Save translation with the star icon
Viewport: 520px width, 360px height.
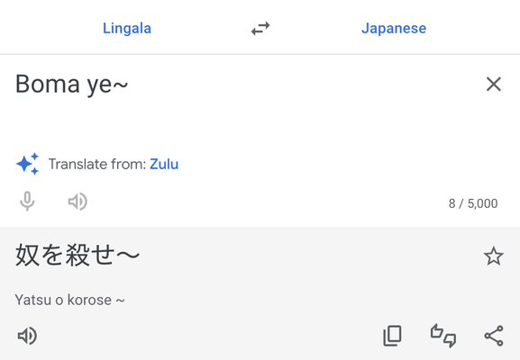tap(494, 256)
